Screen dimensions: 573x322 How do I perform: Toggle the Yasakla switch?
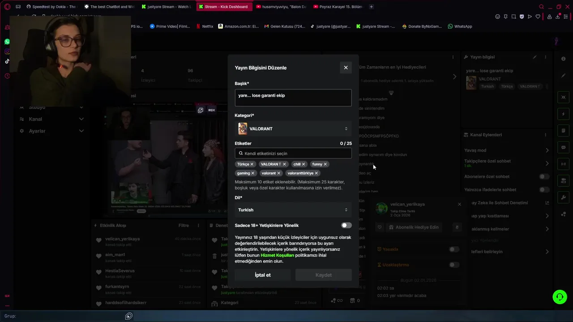click(454, 249)
